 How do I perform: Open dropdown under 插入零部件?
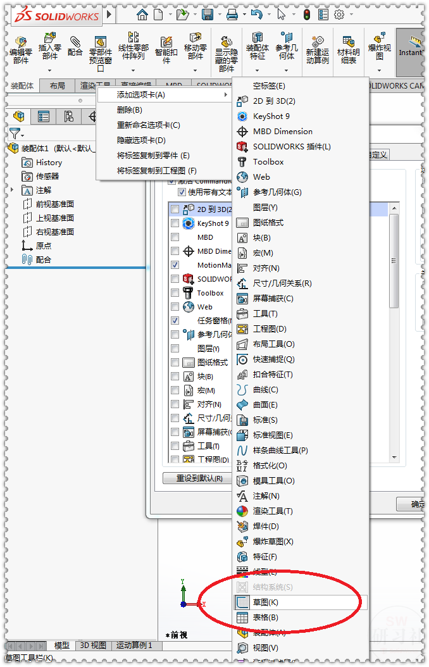50,70
